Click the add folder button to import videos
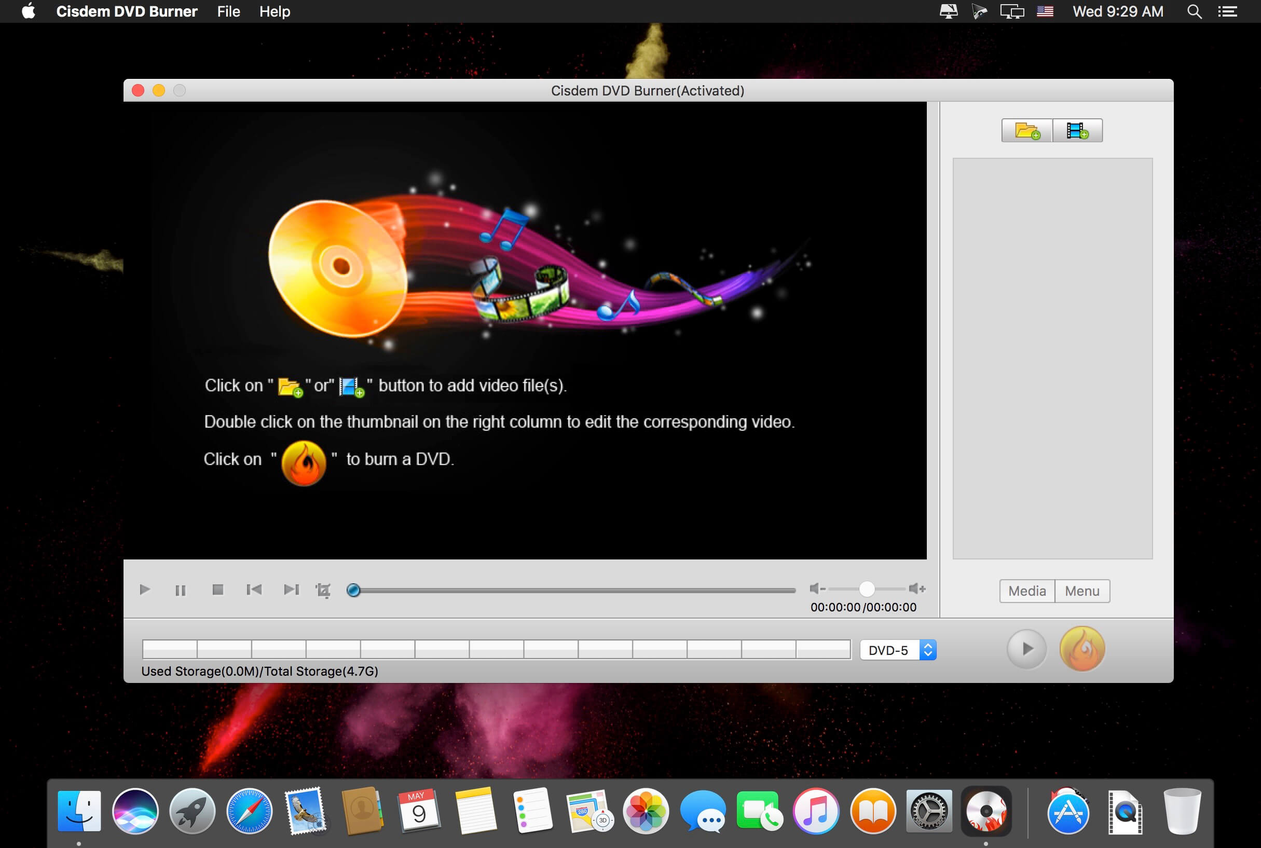1261x848 pixels. click(x=1026, y=130)
